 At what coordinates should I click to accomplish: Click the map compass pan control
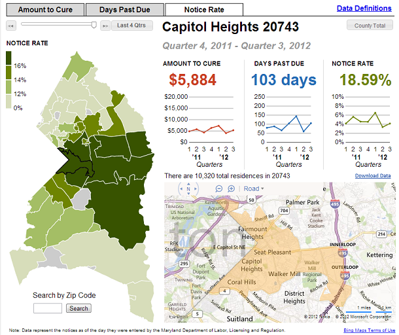189,190
